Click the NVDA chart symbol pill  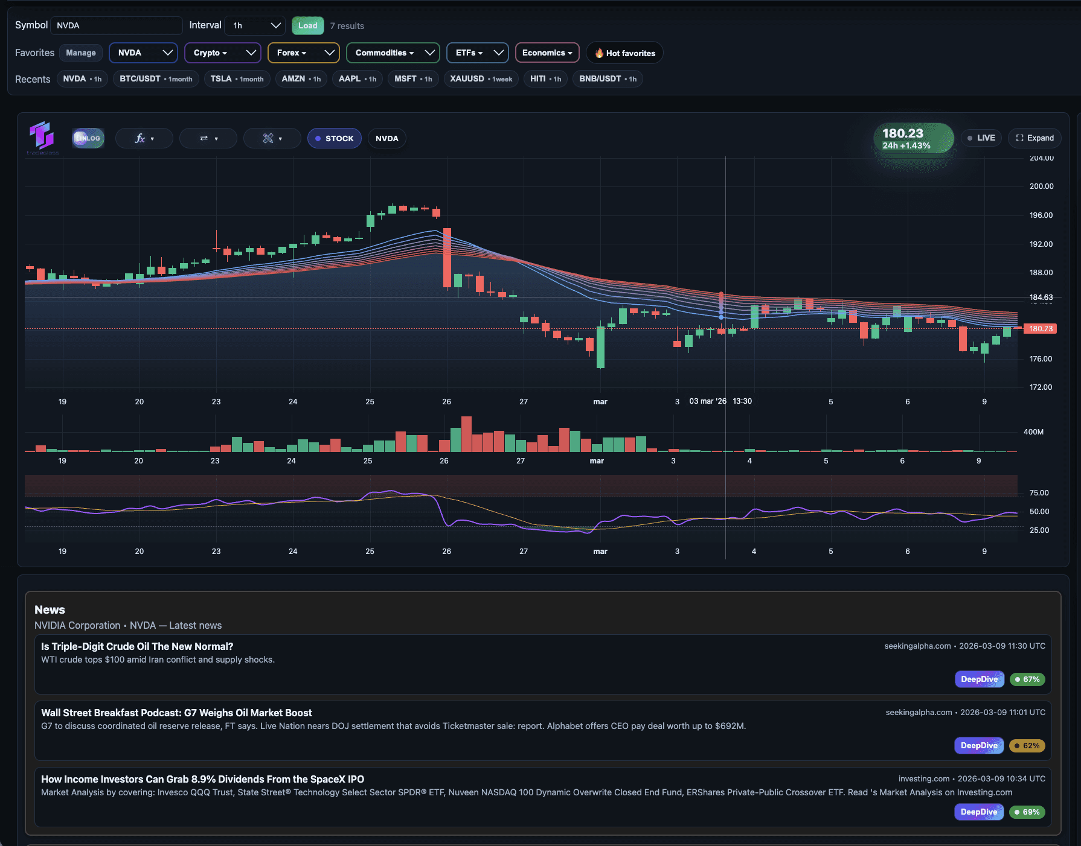coord(387,138)
